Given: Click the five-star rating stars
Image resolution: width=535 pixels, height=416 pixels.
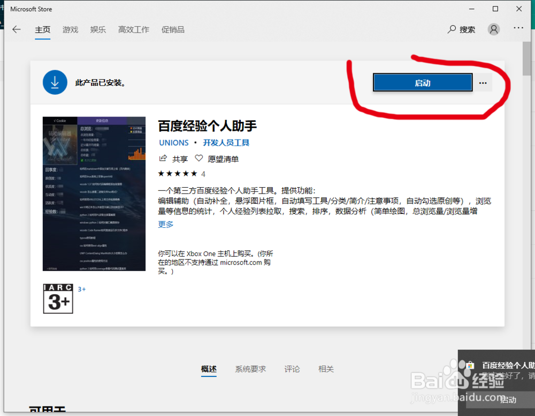Looking at the screenshot, I should pos(176,173).
